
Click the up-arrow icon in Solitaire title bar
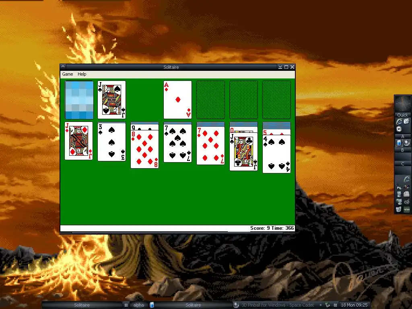click(x=63, y=67)
